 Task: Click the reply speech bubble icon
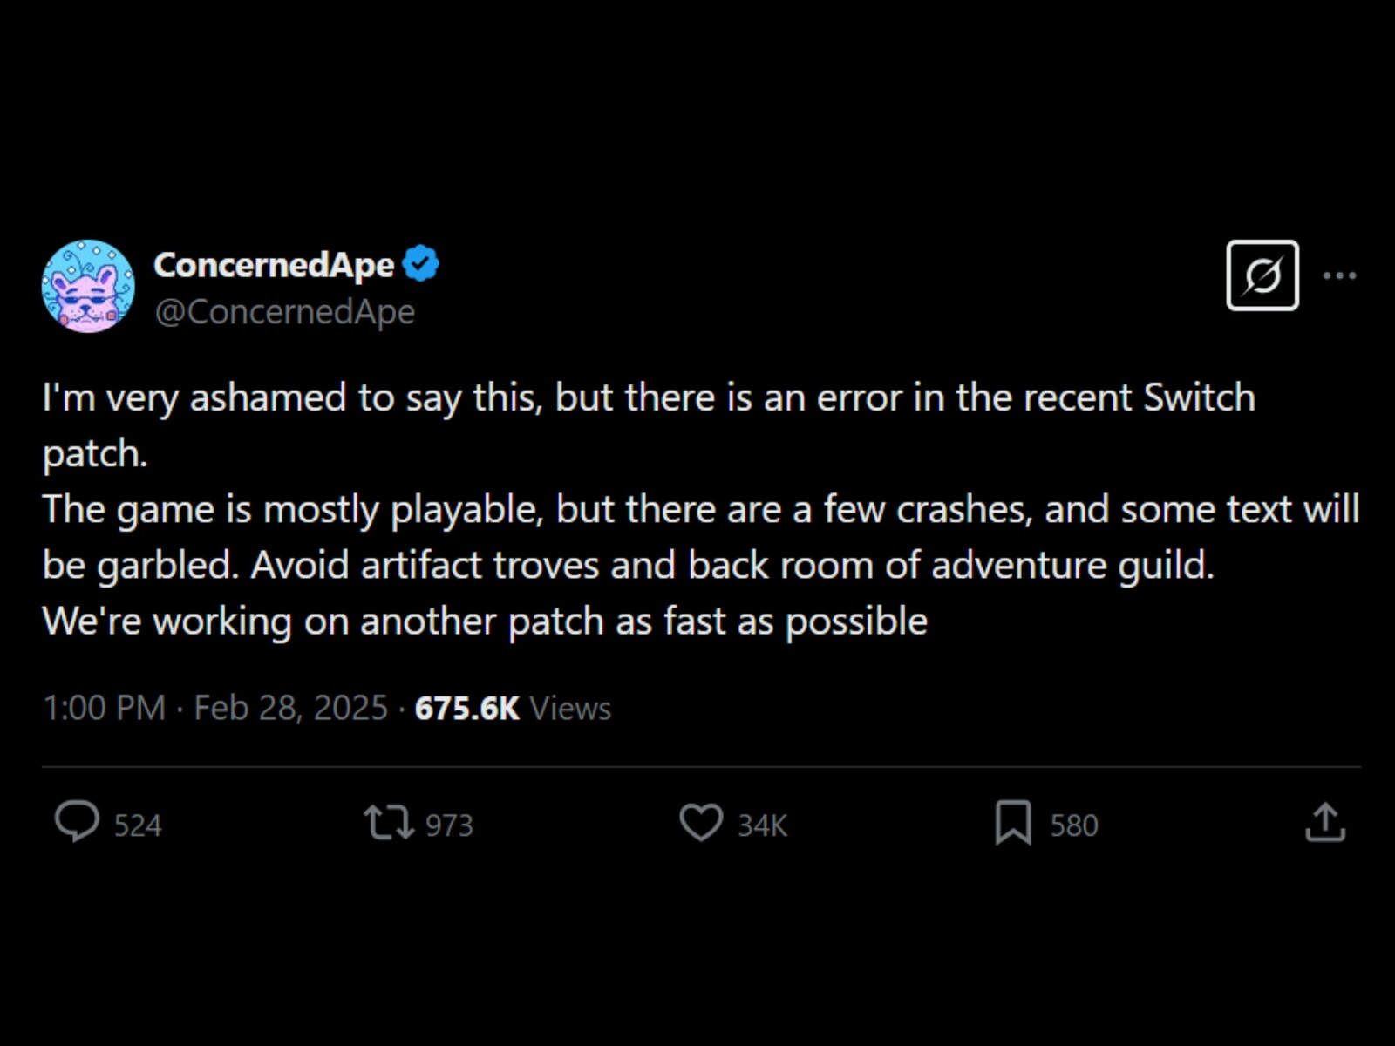(77, 822)
